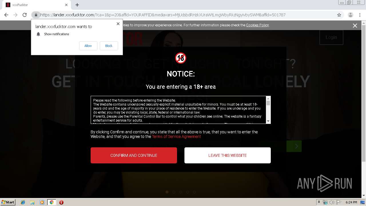This screenshot has width=366, height=206.
Task: Click LEAVE THIS WEBSITE button
Action: tap(228, 155)
